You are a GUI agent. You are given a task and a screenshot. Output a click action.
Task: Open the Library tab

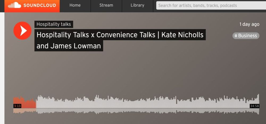click(x=138, y=5)
